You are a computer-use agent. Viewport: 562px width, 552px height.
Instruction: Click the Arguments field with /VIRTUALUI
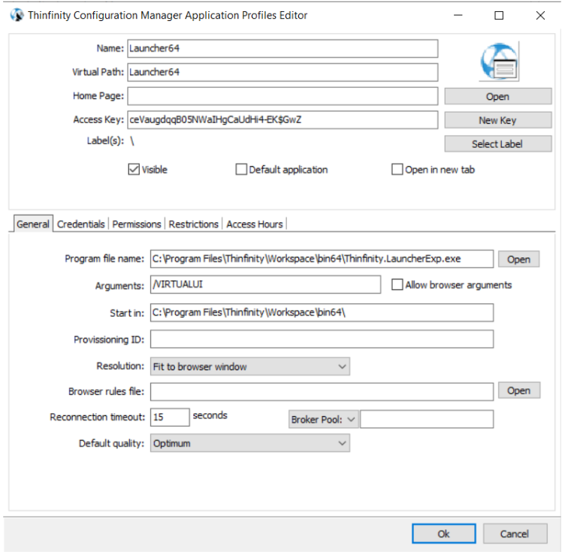click(x=265, y=285)
